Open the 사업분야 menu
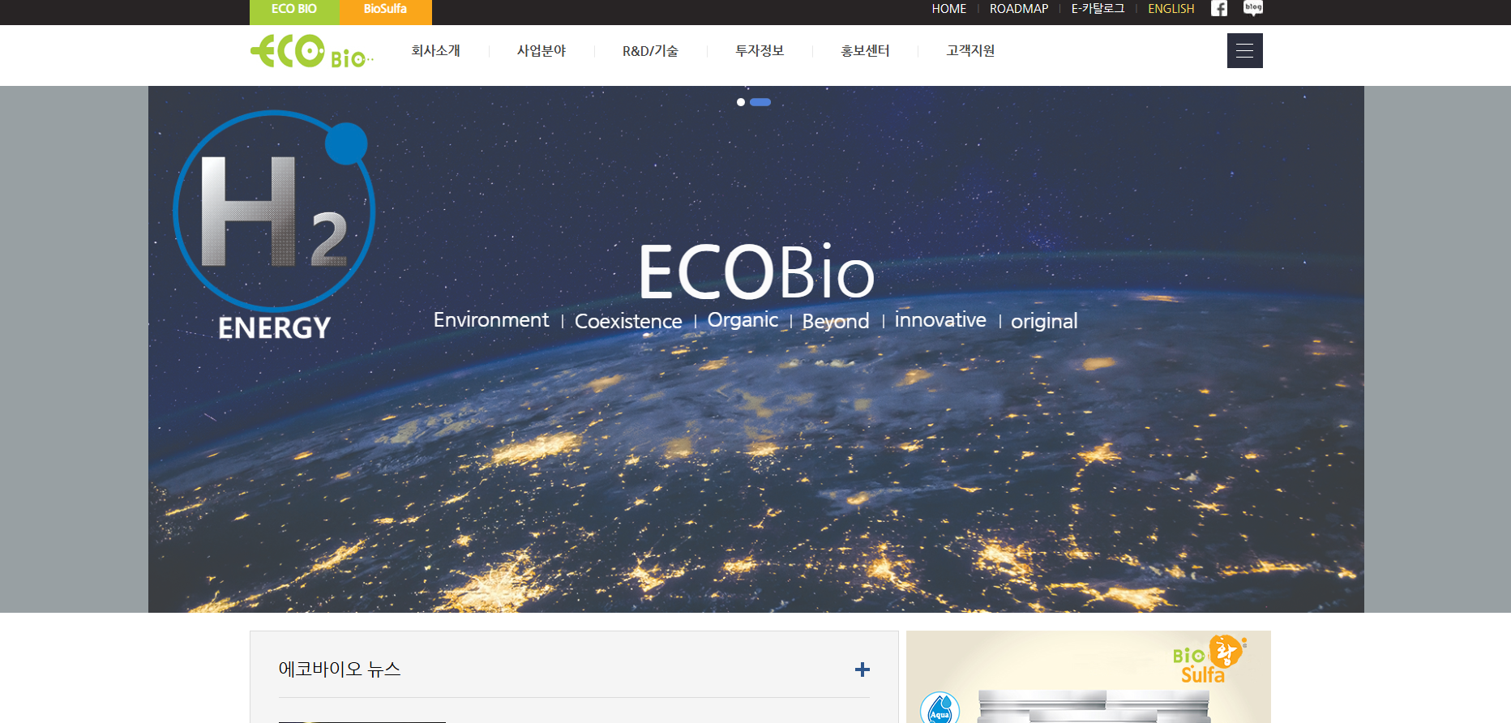1511x723 pixels. point(541,51)
